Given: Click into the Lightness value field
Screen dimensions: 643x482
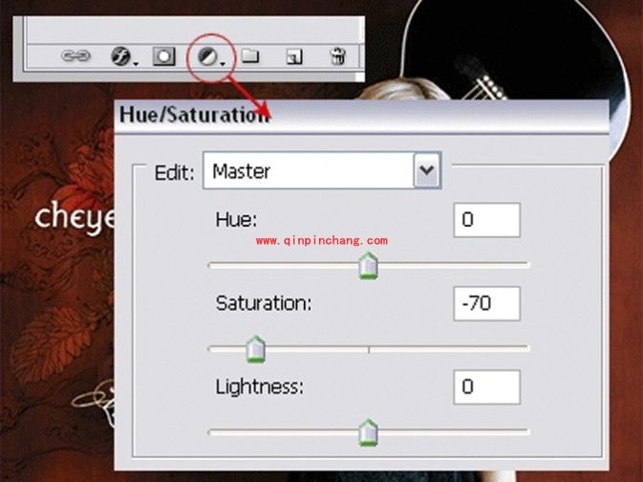Looking at the screenshot, I should pyautogui.click(x=486, y=387).
